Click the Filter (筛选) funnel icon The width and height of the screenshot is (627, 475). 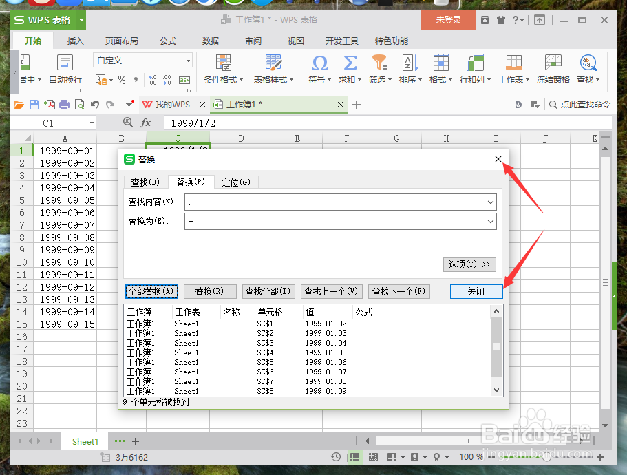tap(379, 63)
